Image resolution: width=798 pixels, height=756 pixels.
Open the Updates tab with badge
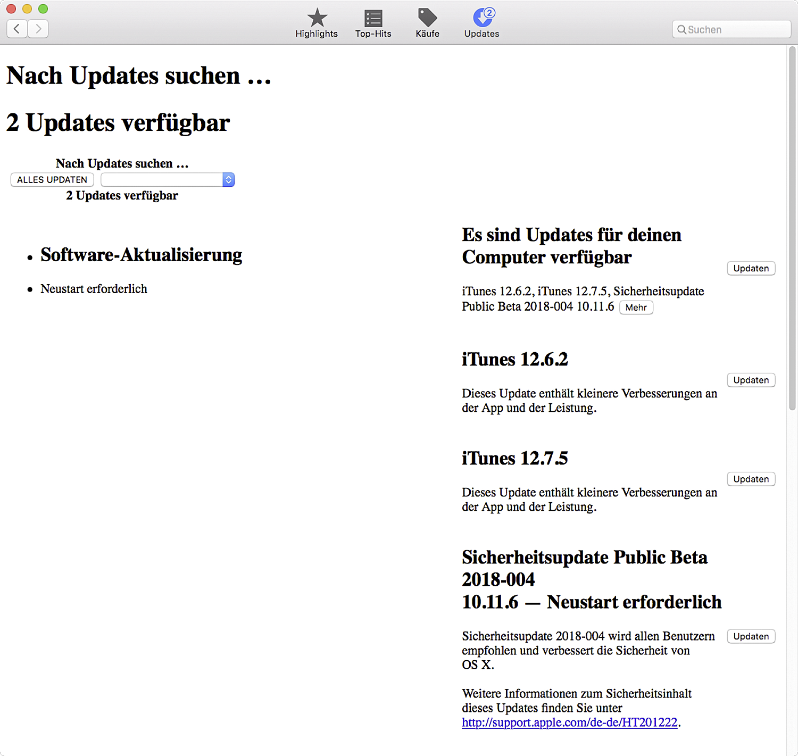(481, 23)
